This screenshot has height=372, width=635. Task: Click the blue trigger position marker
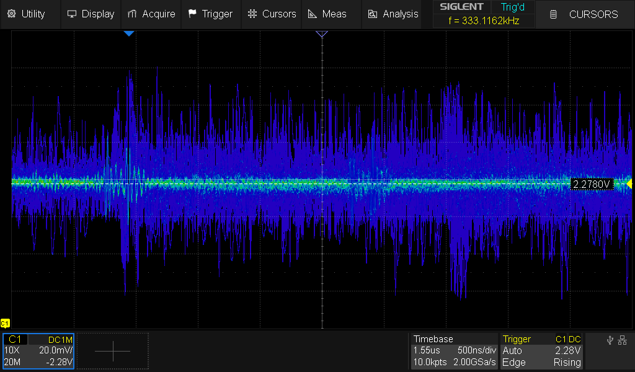coord(129,33)
